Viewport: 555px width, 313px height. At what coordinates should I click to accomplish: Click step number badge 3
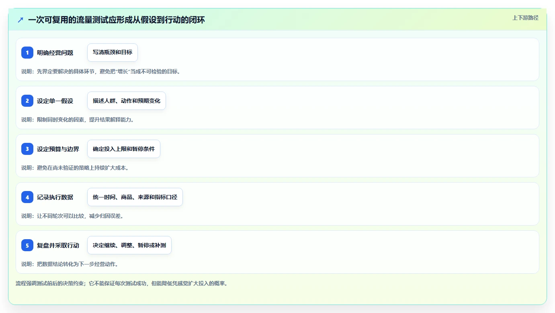click(x=27, y=149)
